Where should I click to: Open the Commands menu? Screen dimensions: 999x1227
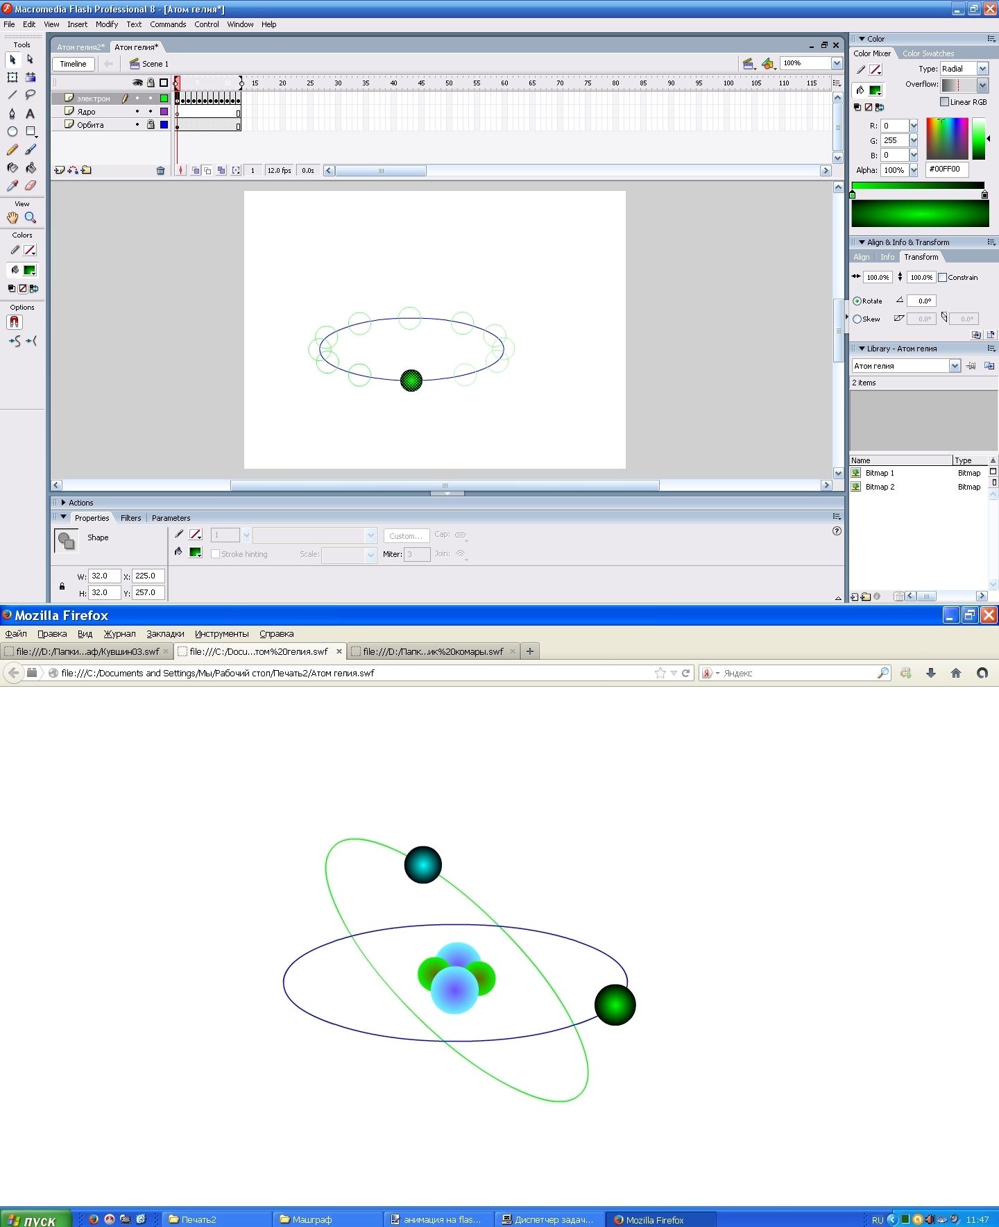tap(168, 24)
